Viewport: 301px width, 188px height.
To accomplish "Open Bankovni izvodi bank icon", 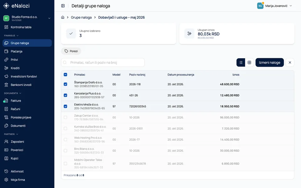I will [6, 85].
